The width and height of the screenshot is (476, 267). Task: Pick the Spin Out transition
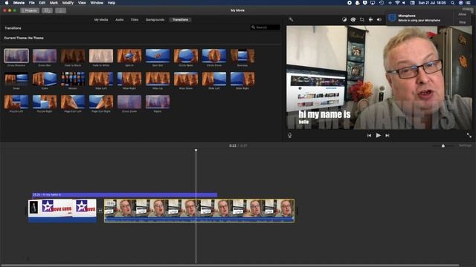pos(158,56)
